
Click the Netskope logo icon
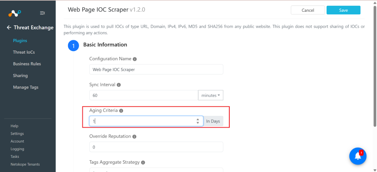point(15,13)
